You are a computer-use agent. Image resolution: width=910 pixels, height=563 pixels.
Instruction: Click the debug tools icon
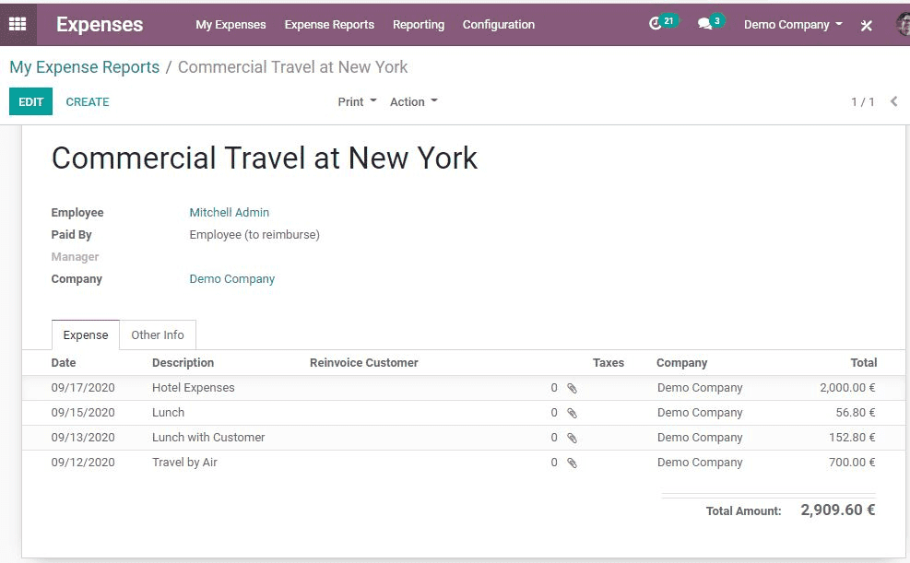866,25
